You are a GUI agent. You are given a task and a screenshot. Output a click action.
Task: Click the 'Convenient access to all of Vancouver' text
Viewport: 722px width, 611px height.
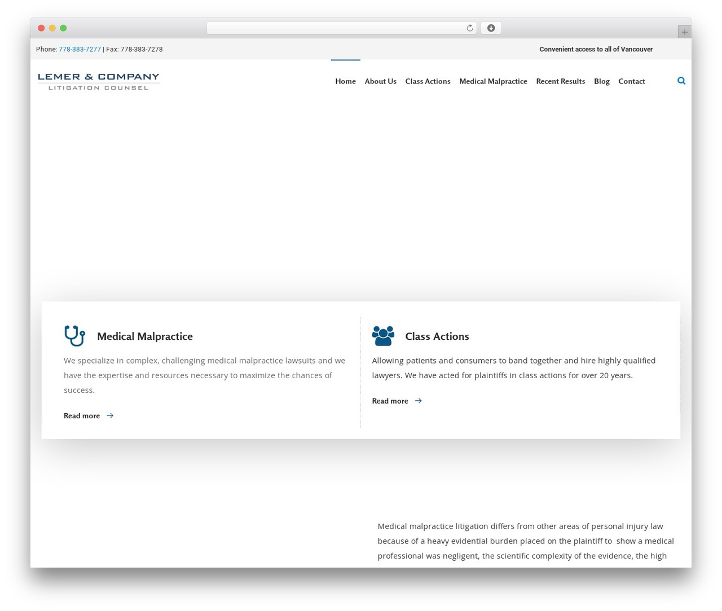tap(596, 50)
